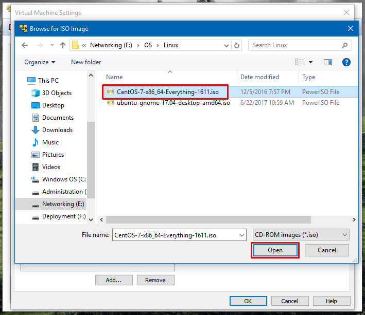The image size is (365, 315).
Task: Click Networking (E:) in address breadcrumb
Action: coord(111,45)
